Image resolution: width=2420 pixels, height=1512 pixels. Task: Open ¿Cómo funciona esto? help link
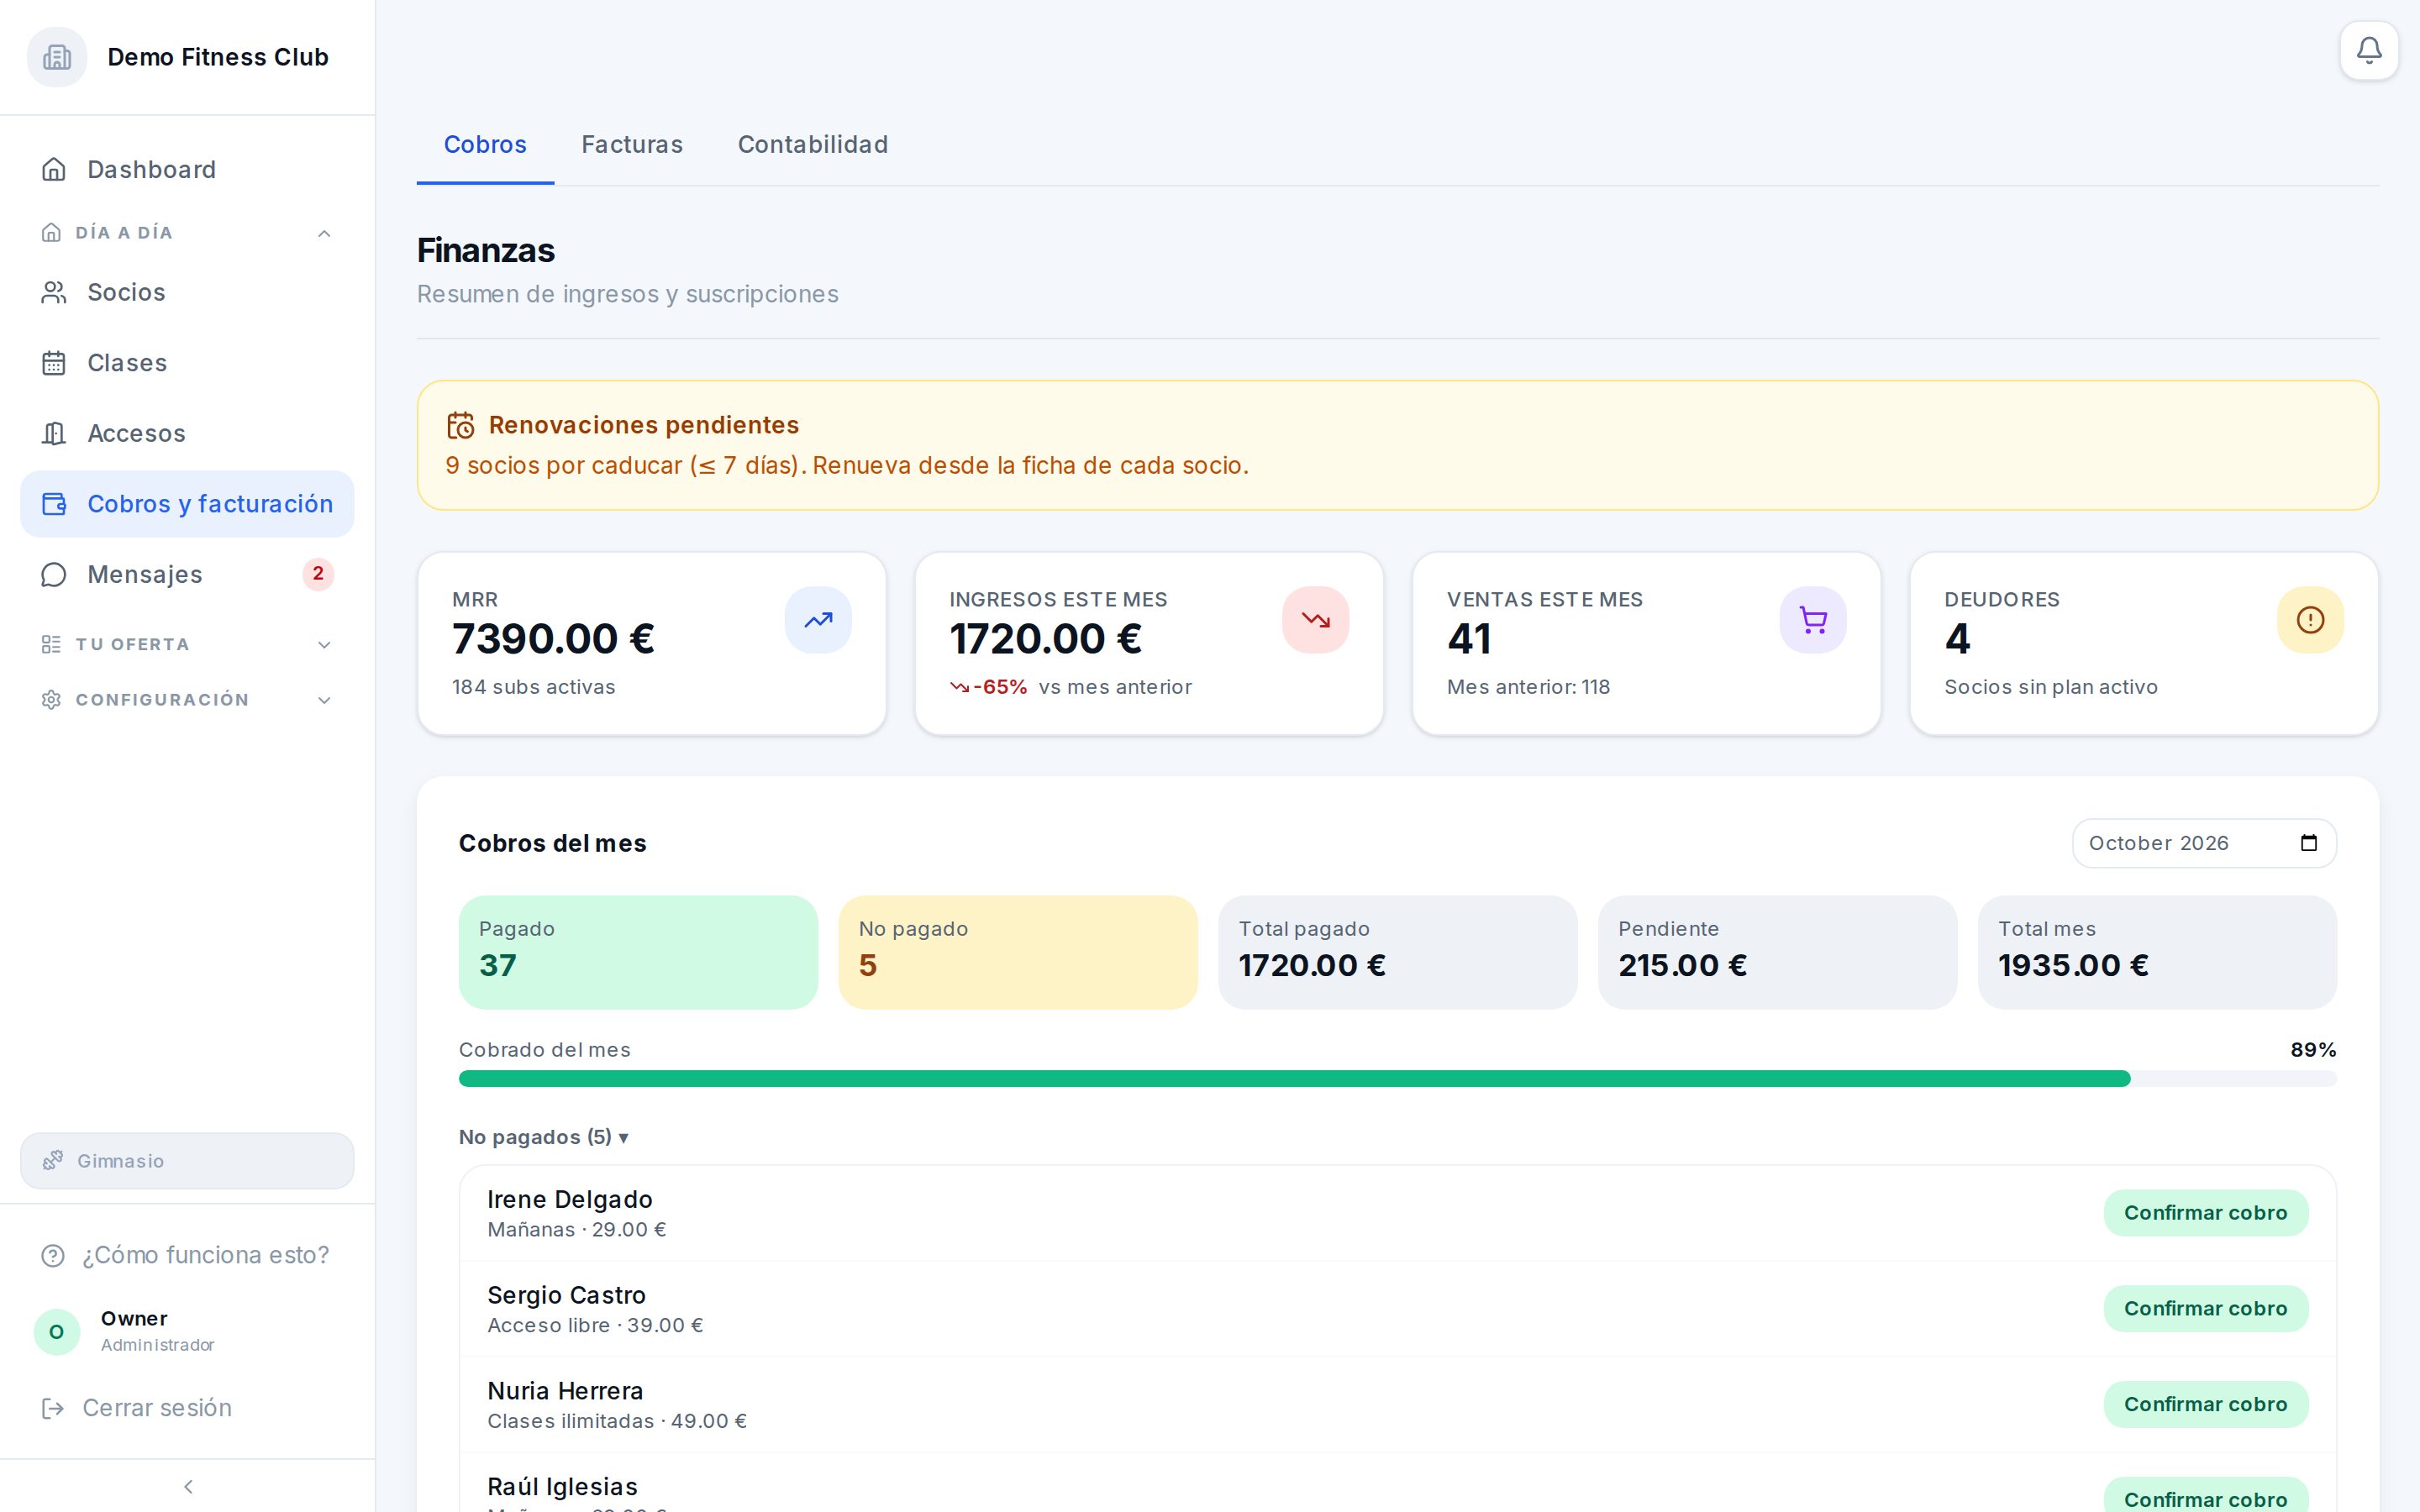pos(186,1255)
